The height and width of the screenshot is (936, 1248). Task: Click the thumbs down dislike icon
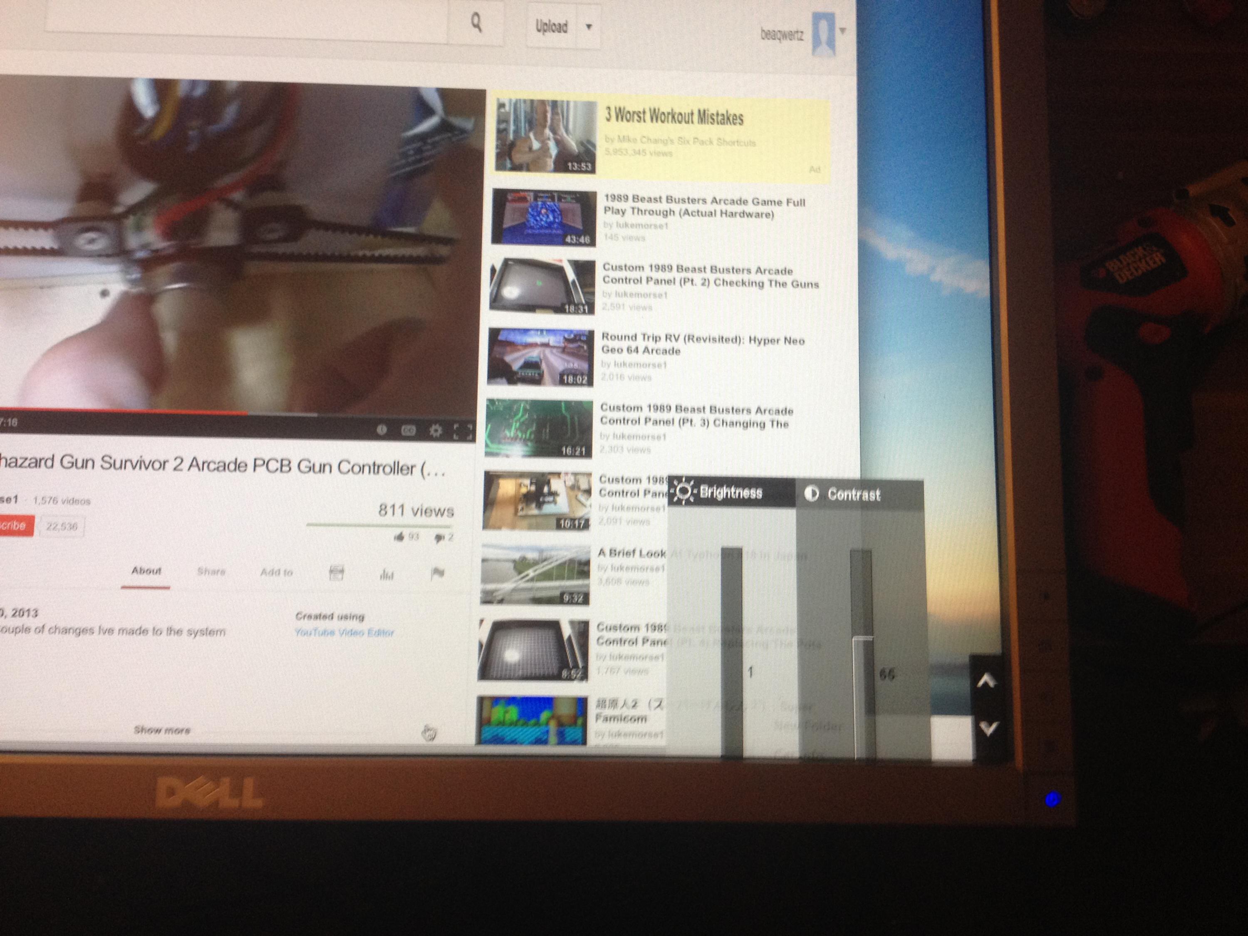click(x=439, y=537)
